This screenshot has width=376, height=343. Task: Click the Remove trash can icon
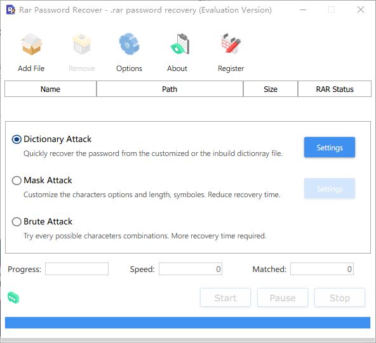tap(82, 44)
